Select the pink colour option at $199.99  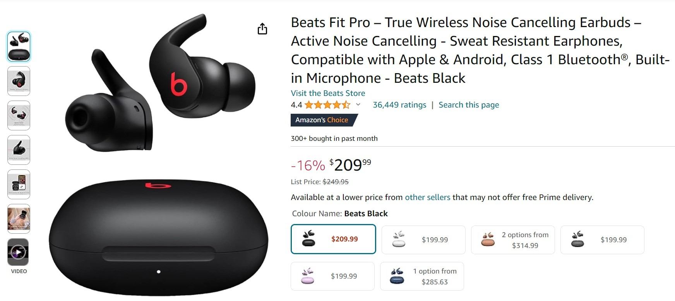[x=332, y=276]
